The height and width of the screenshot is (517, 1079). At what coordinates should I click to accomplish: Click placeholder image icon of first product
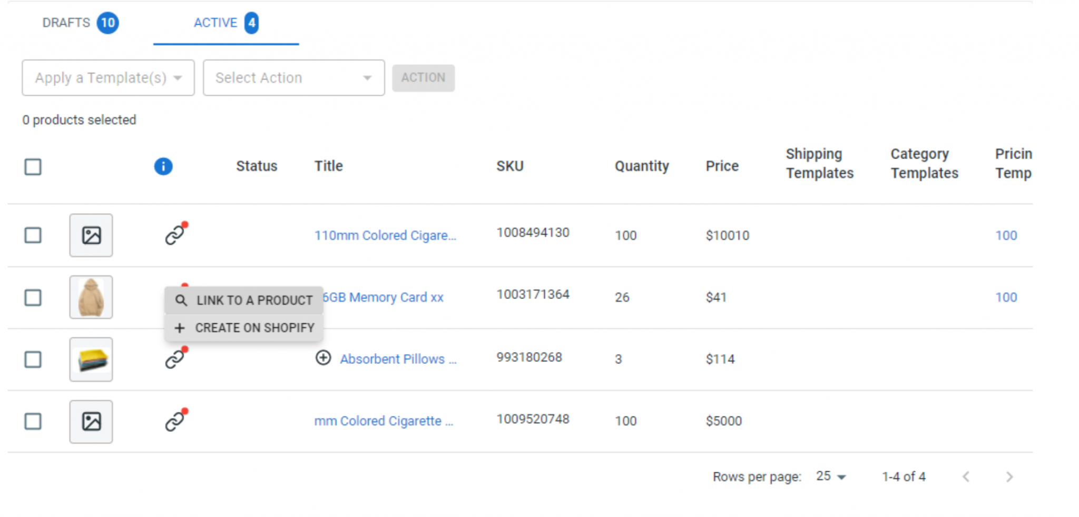91,235
